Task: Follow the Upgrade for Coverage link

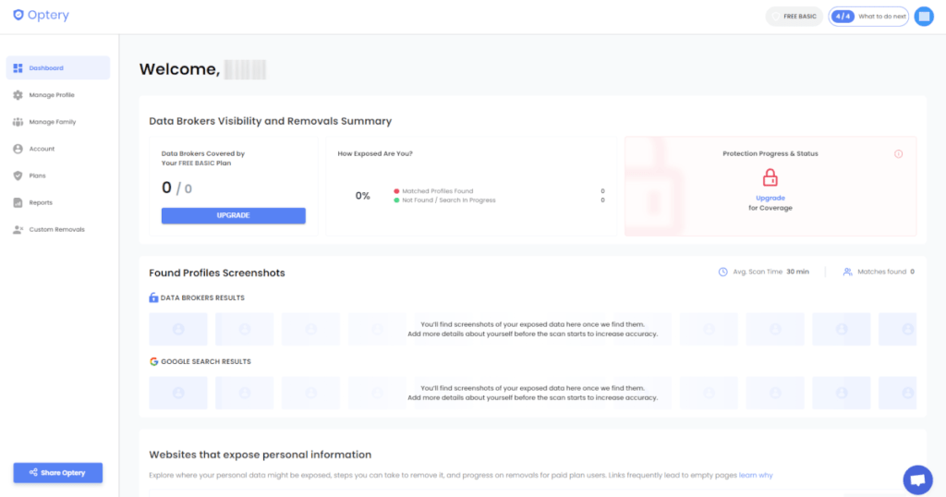Action: click(770, 198)
